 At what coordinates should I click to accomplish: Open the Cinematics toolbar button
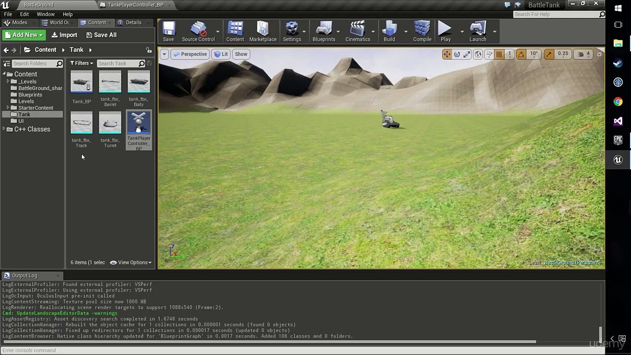point(358,32)
